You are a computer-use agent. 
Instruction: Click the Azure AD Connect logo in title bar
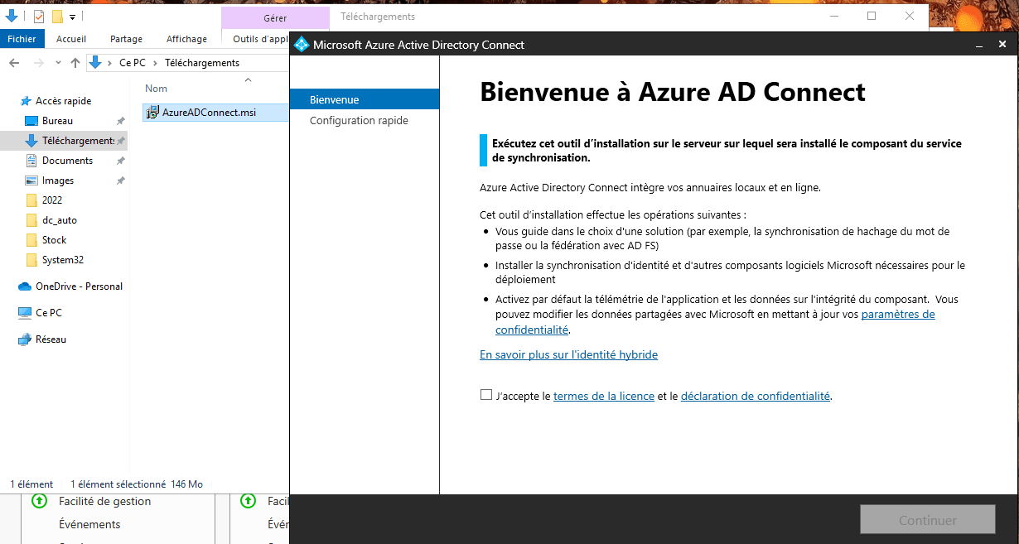pyautogui.click(x=302, y=45)
